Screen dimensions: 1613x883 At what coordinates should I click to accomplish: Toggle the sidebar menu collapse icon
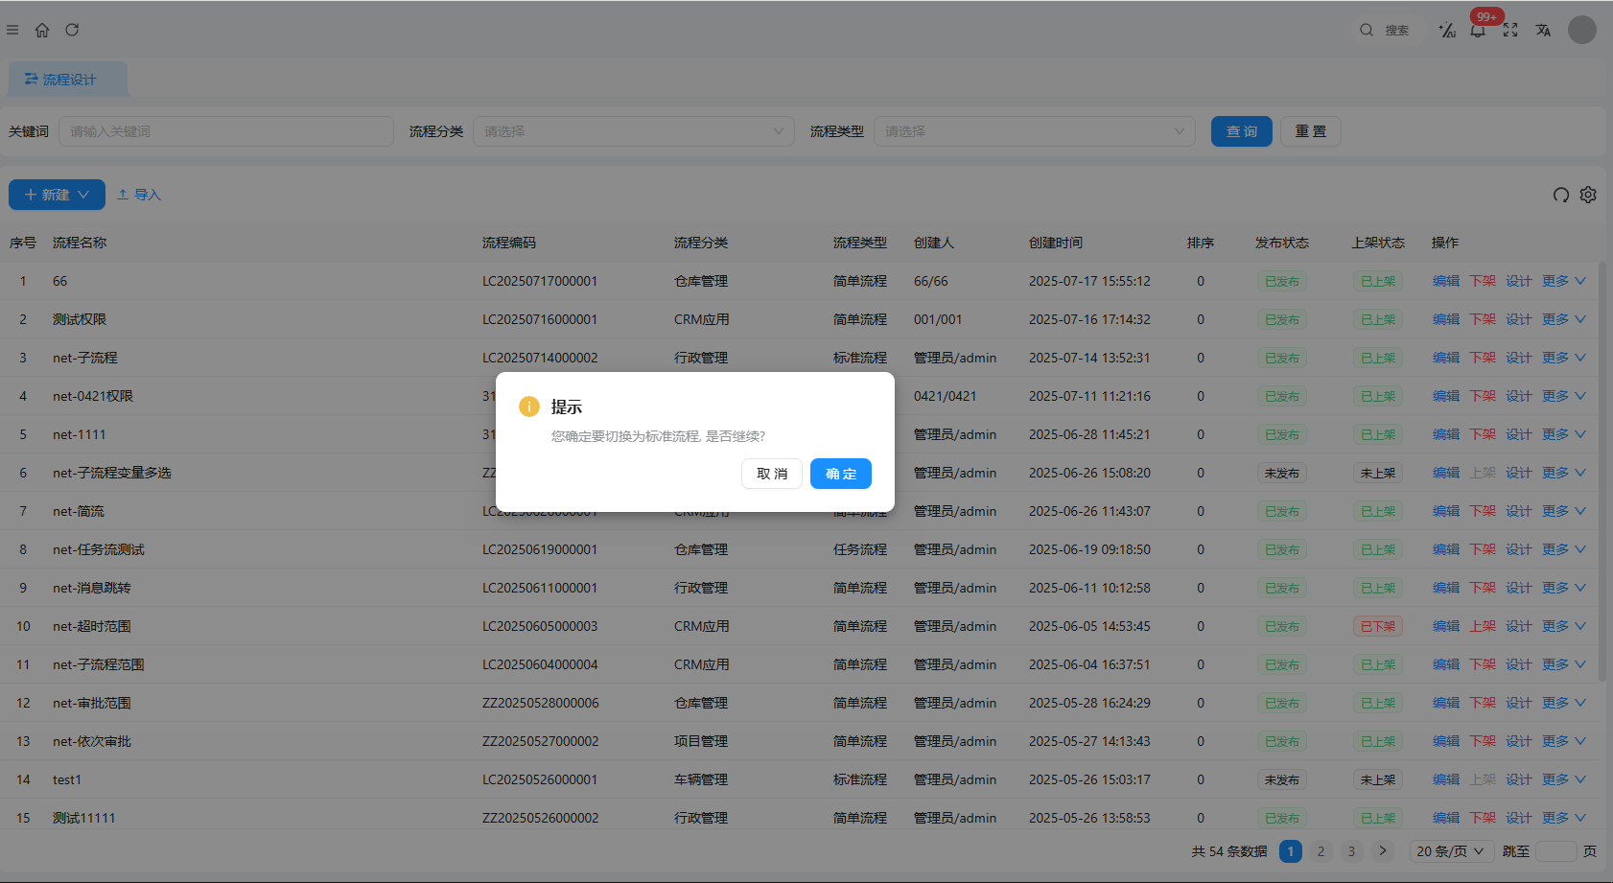[x=12, y=30]
